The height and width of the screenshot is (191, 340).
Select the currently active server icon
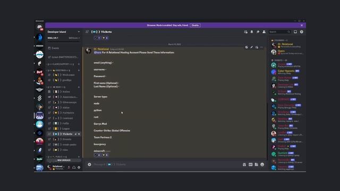(x=39, y=116)
